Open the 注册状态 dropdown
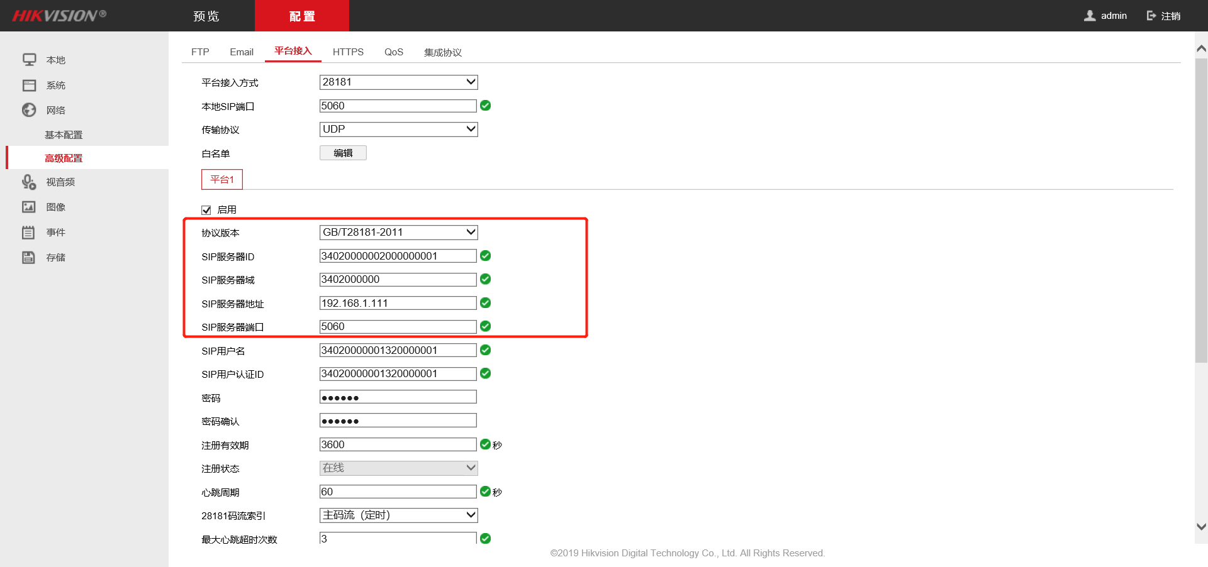Viewport: 1208px width, 567px height. [399, 468]
